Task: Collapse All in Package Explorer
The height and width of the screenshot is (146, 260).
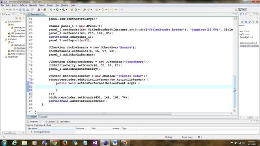Action: 17,18
